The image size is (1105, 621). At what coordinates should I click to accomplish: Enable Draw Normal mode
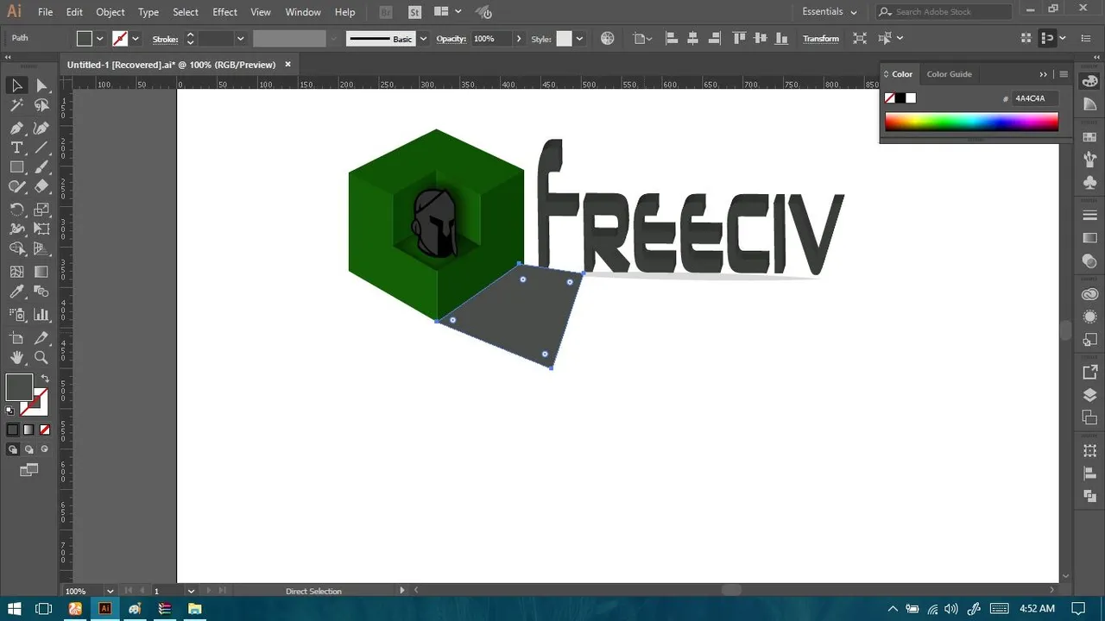[x=12, y=449]
